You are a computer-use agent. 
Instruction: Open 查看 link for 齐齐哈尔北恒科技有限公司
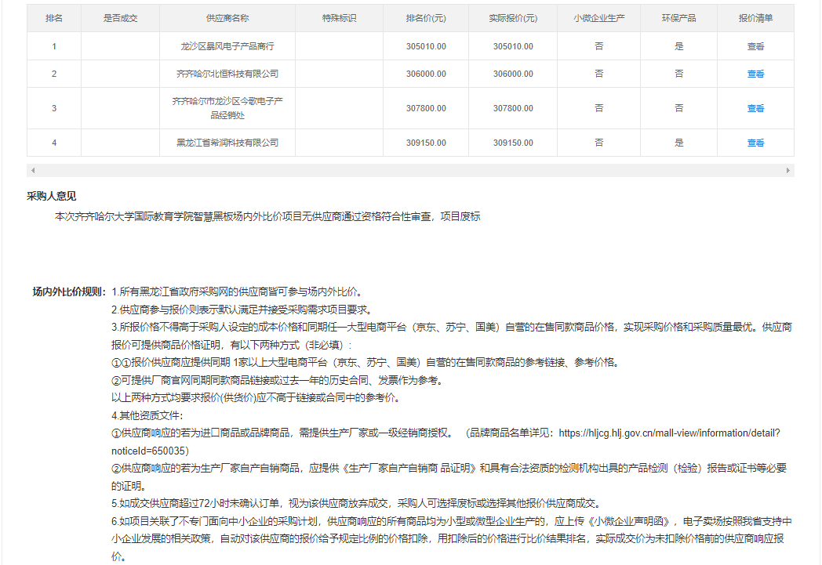point(755,74)
